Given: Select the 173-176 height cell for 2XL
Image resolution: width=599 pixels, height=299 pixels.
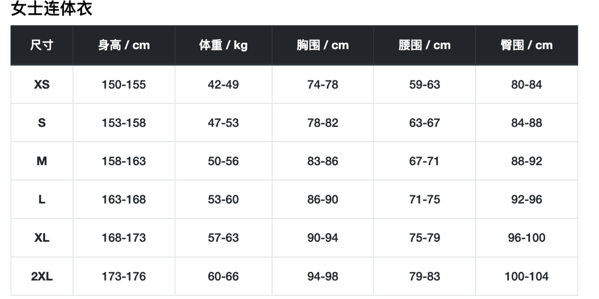Looking at the screenshot, I should click(124, 276).
